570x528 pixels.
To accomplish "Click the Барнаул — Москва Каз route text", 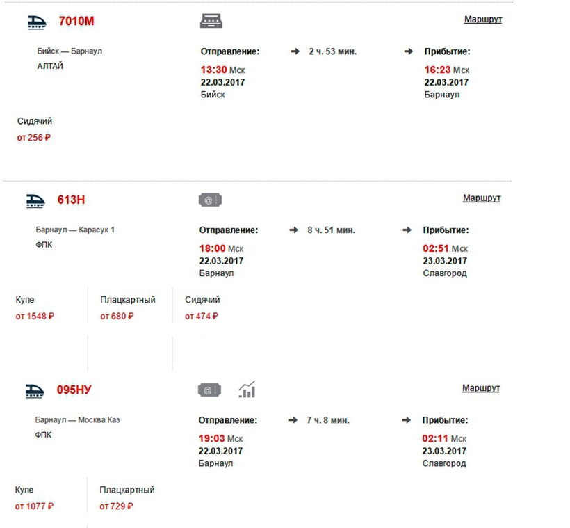I will [x=77, y=420].
